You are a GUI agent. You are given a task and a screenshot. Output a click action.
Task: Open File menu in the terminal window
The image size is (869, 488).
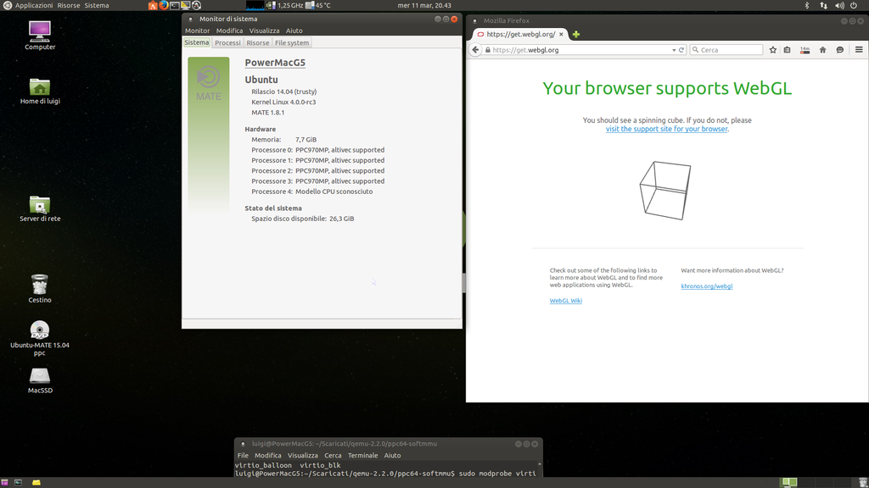tap(243, 455)
